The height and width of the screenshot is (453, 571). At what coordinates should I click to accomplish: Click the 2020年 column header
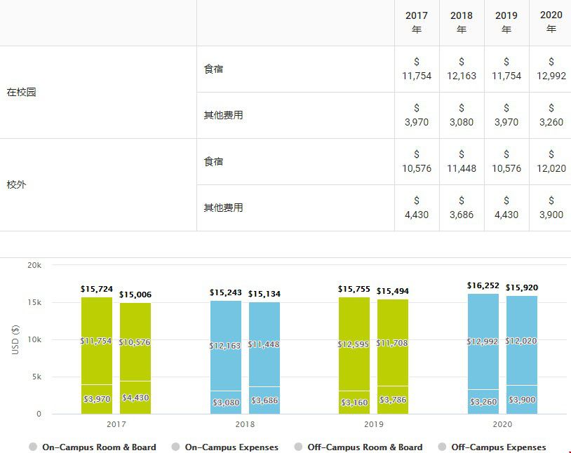pos(551,22)
